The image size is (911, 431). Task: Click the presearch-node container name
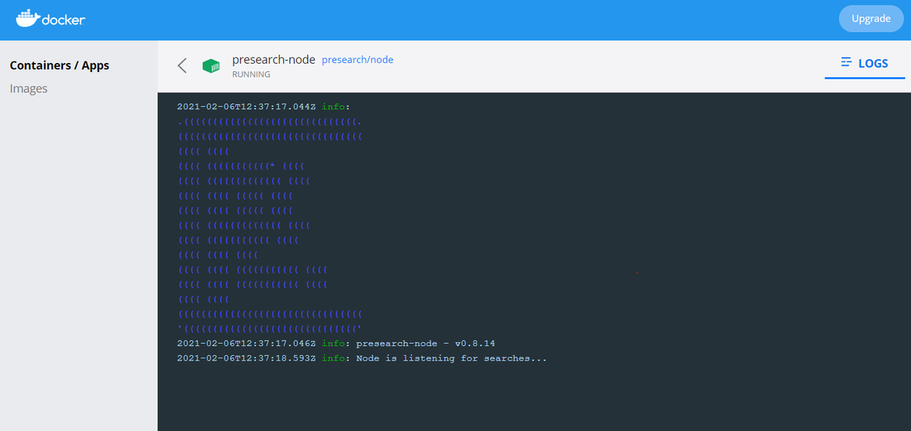coord(273,59)
